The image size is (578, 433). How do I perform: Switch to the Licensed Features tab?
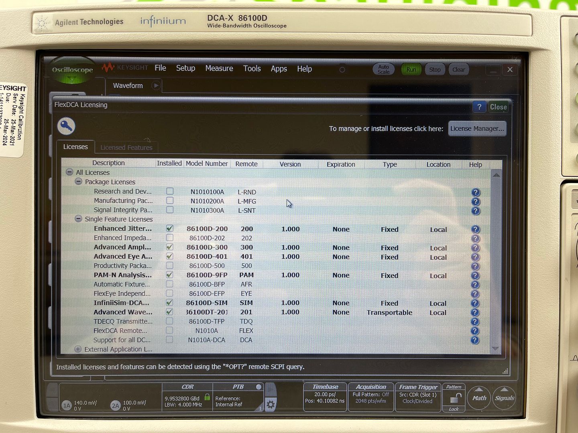pos(126,148)
